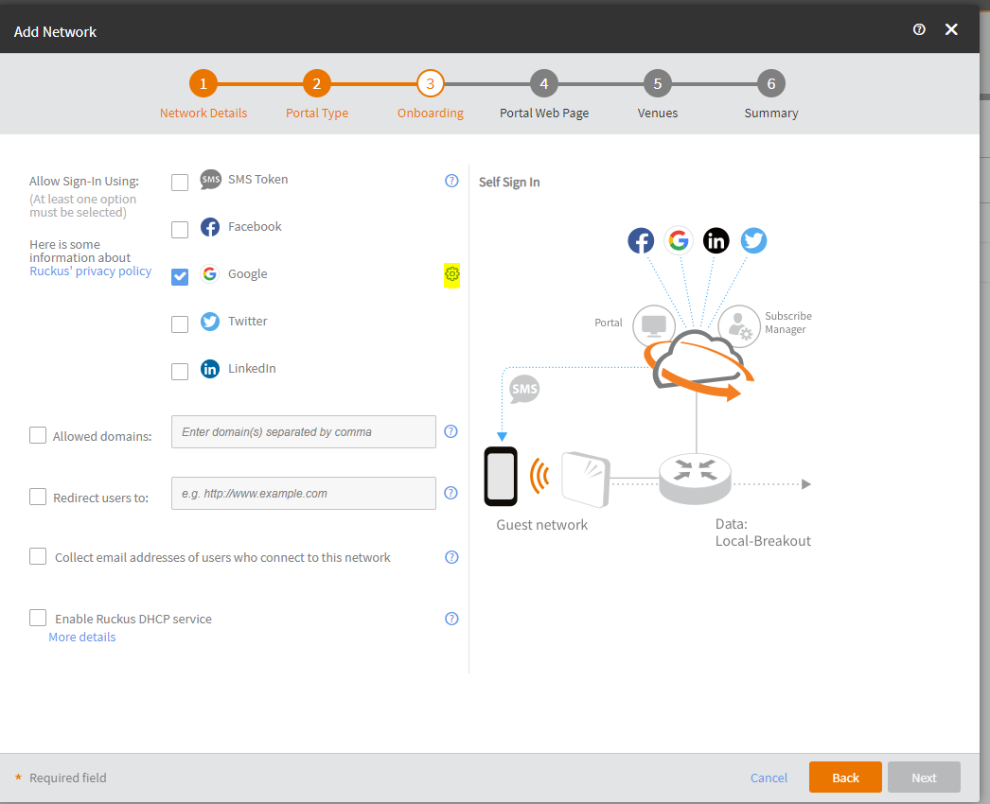990x804 pixels.
Task: Click the router icon in the diagram
Action: pyautogui.click(x=695, y=479)
